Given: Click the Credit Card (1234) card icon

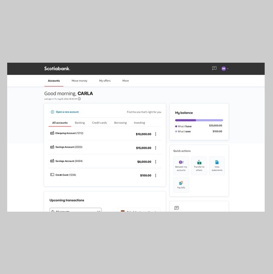Looking at the screenshot, I should 52,175.
